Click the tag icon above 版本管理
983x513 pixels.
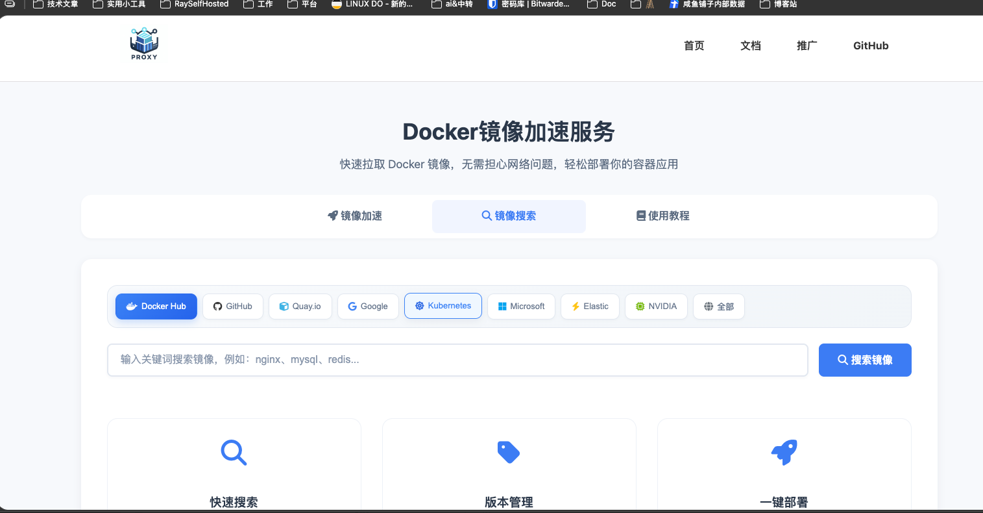coord(509,452)
